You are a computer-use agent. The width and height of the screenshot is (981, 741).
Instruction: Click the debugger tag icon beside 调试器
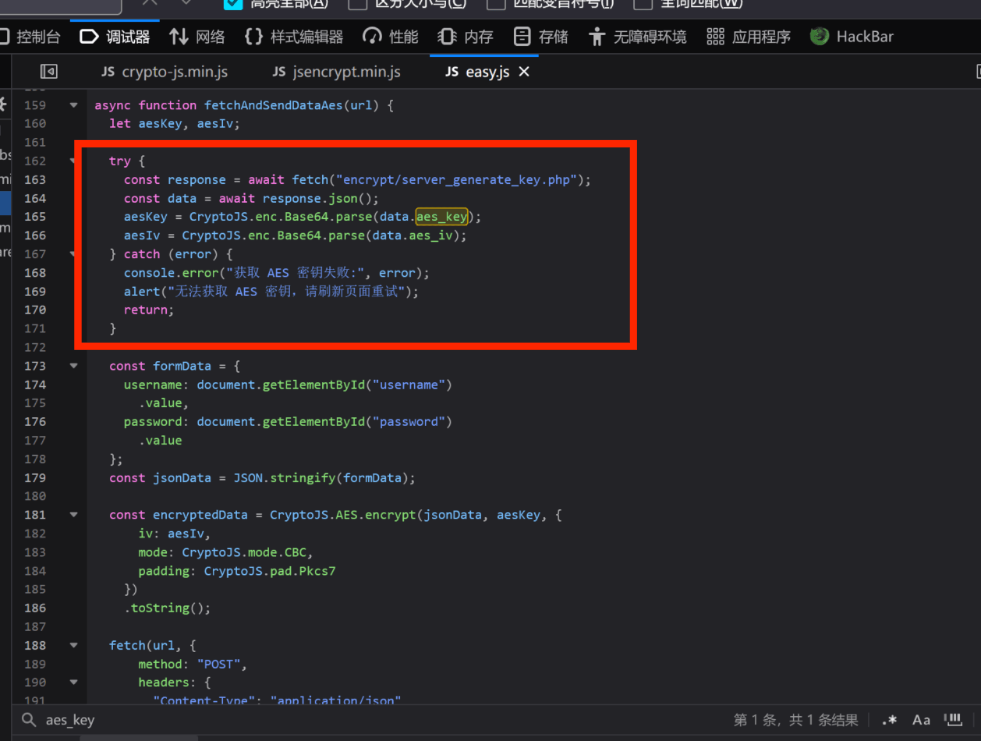click(x=89, y=37)
